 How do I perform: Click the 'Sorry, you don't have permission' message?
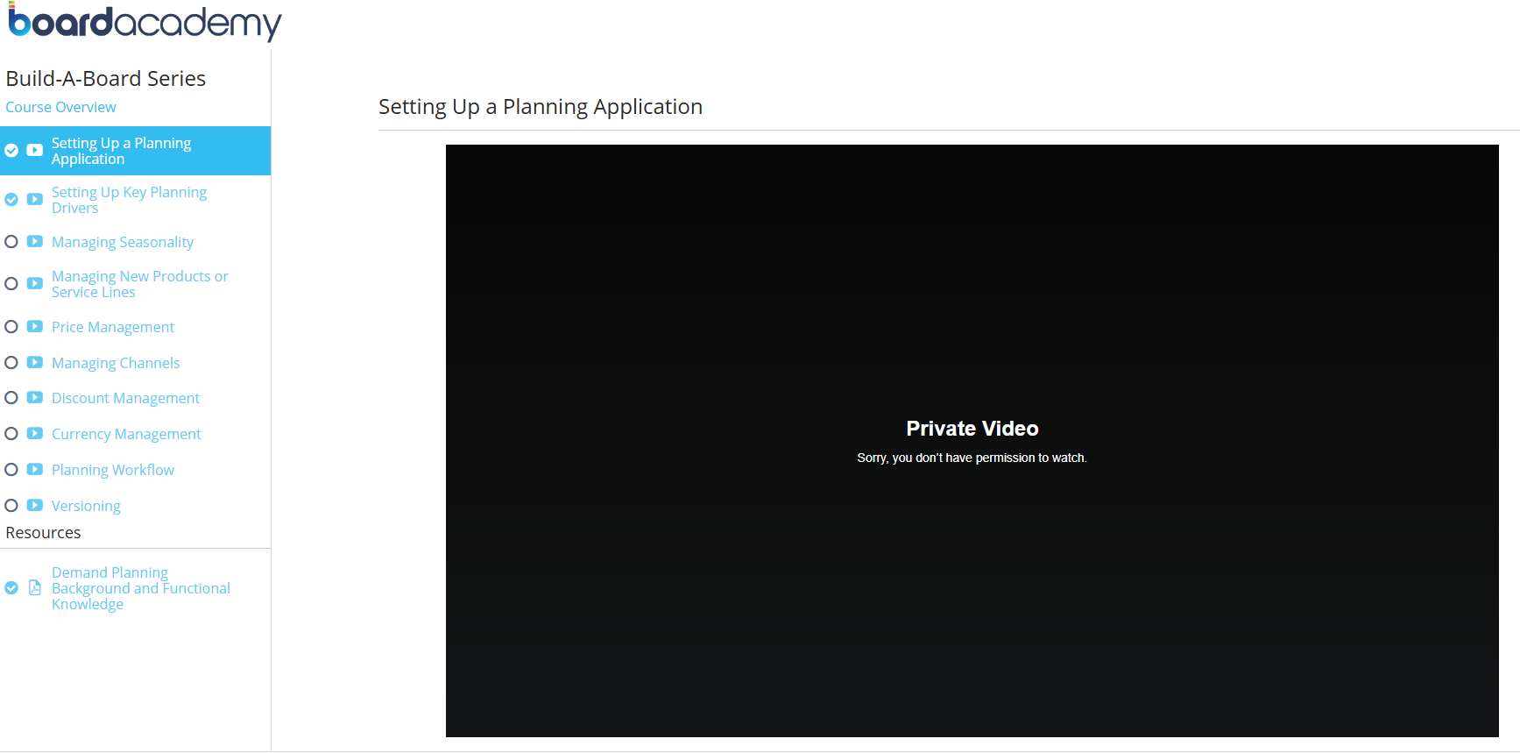[x=972, y=458]
